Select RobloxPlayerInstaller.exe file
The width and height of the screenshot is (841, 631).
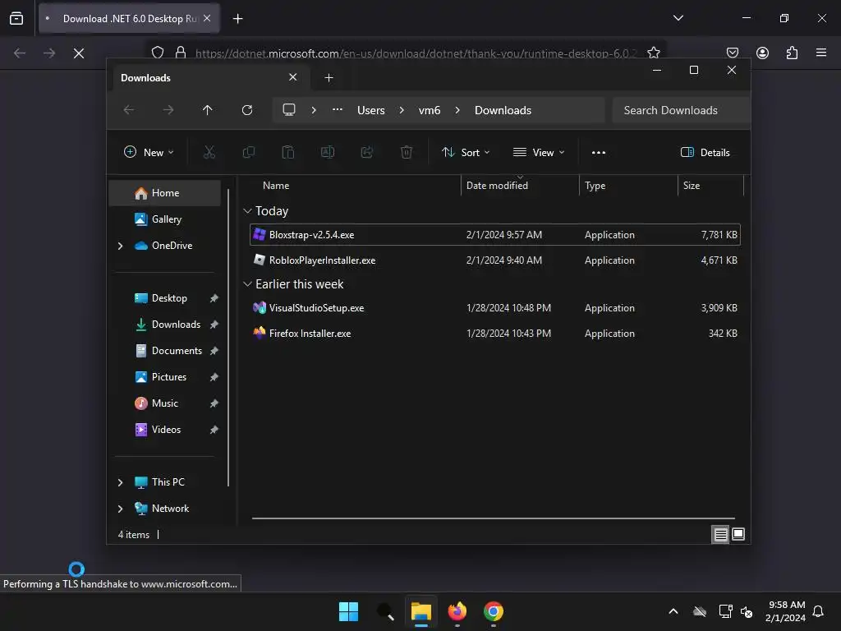495,260
